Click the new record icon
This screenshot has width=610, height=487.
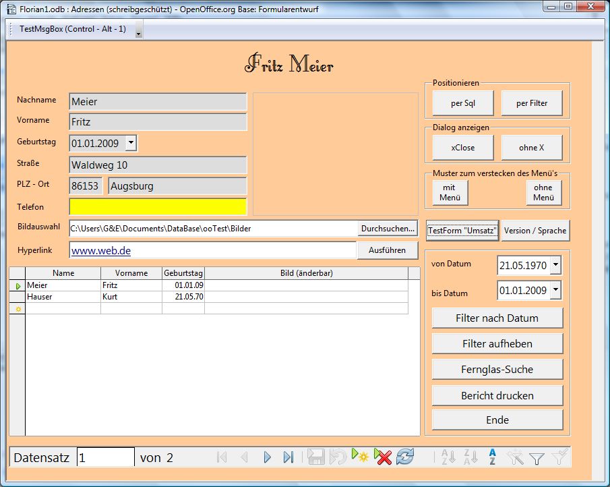[x=359, y=457]
